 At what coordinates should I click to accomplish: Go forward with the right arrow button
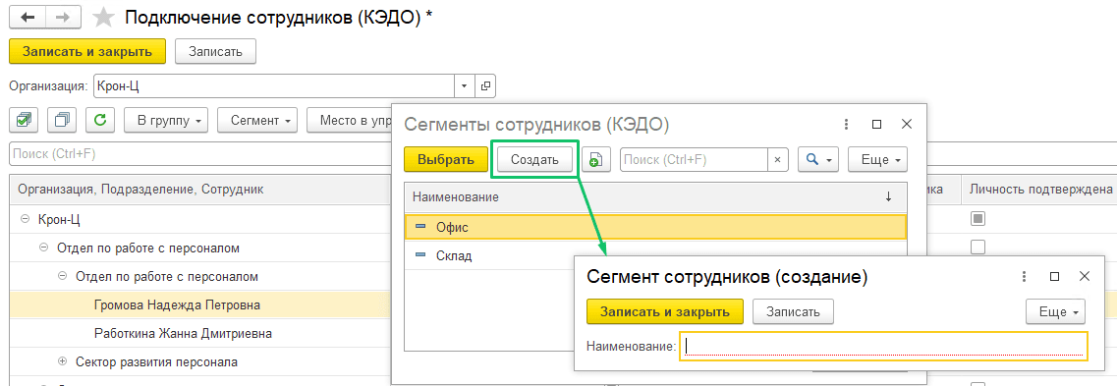pos(64,17)
